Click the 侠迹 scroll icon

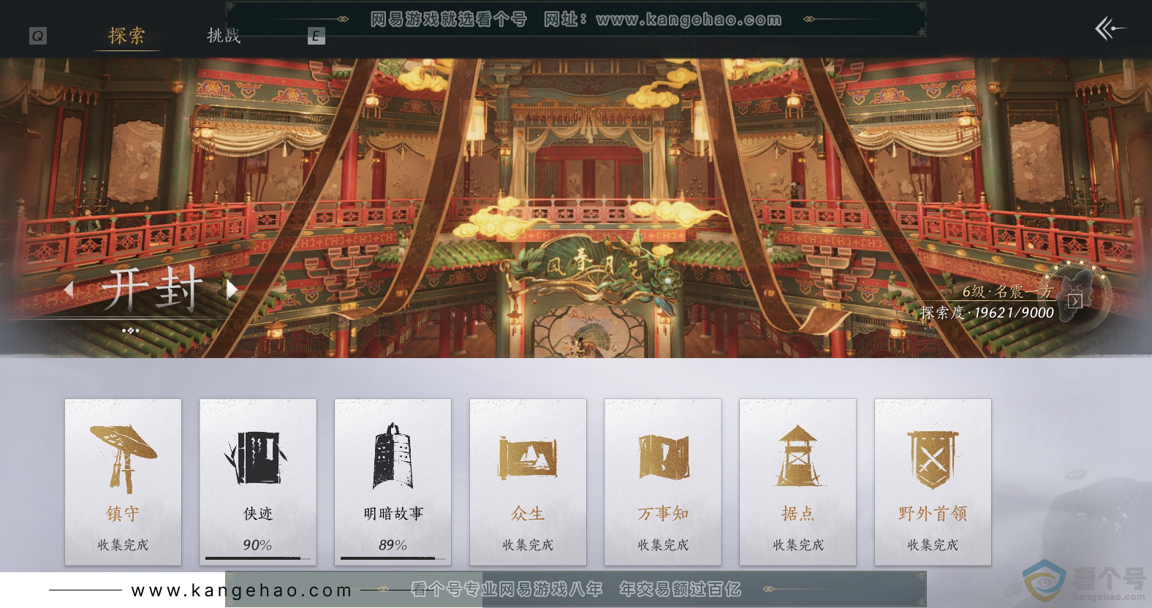click(257, 457)
